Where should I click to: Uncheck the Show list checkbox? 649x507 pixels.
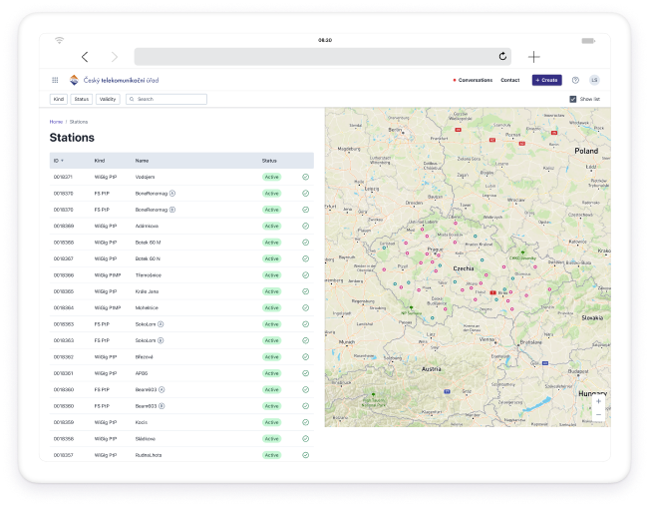572,100
